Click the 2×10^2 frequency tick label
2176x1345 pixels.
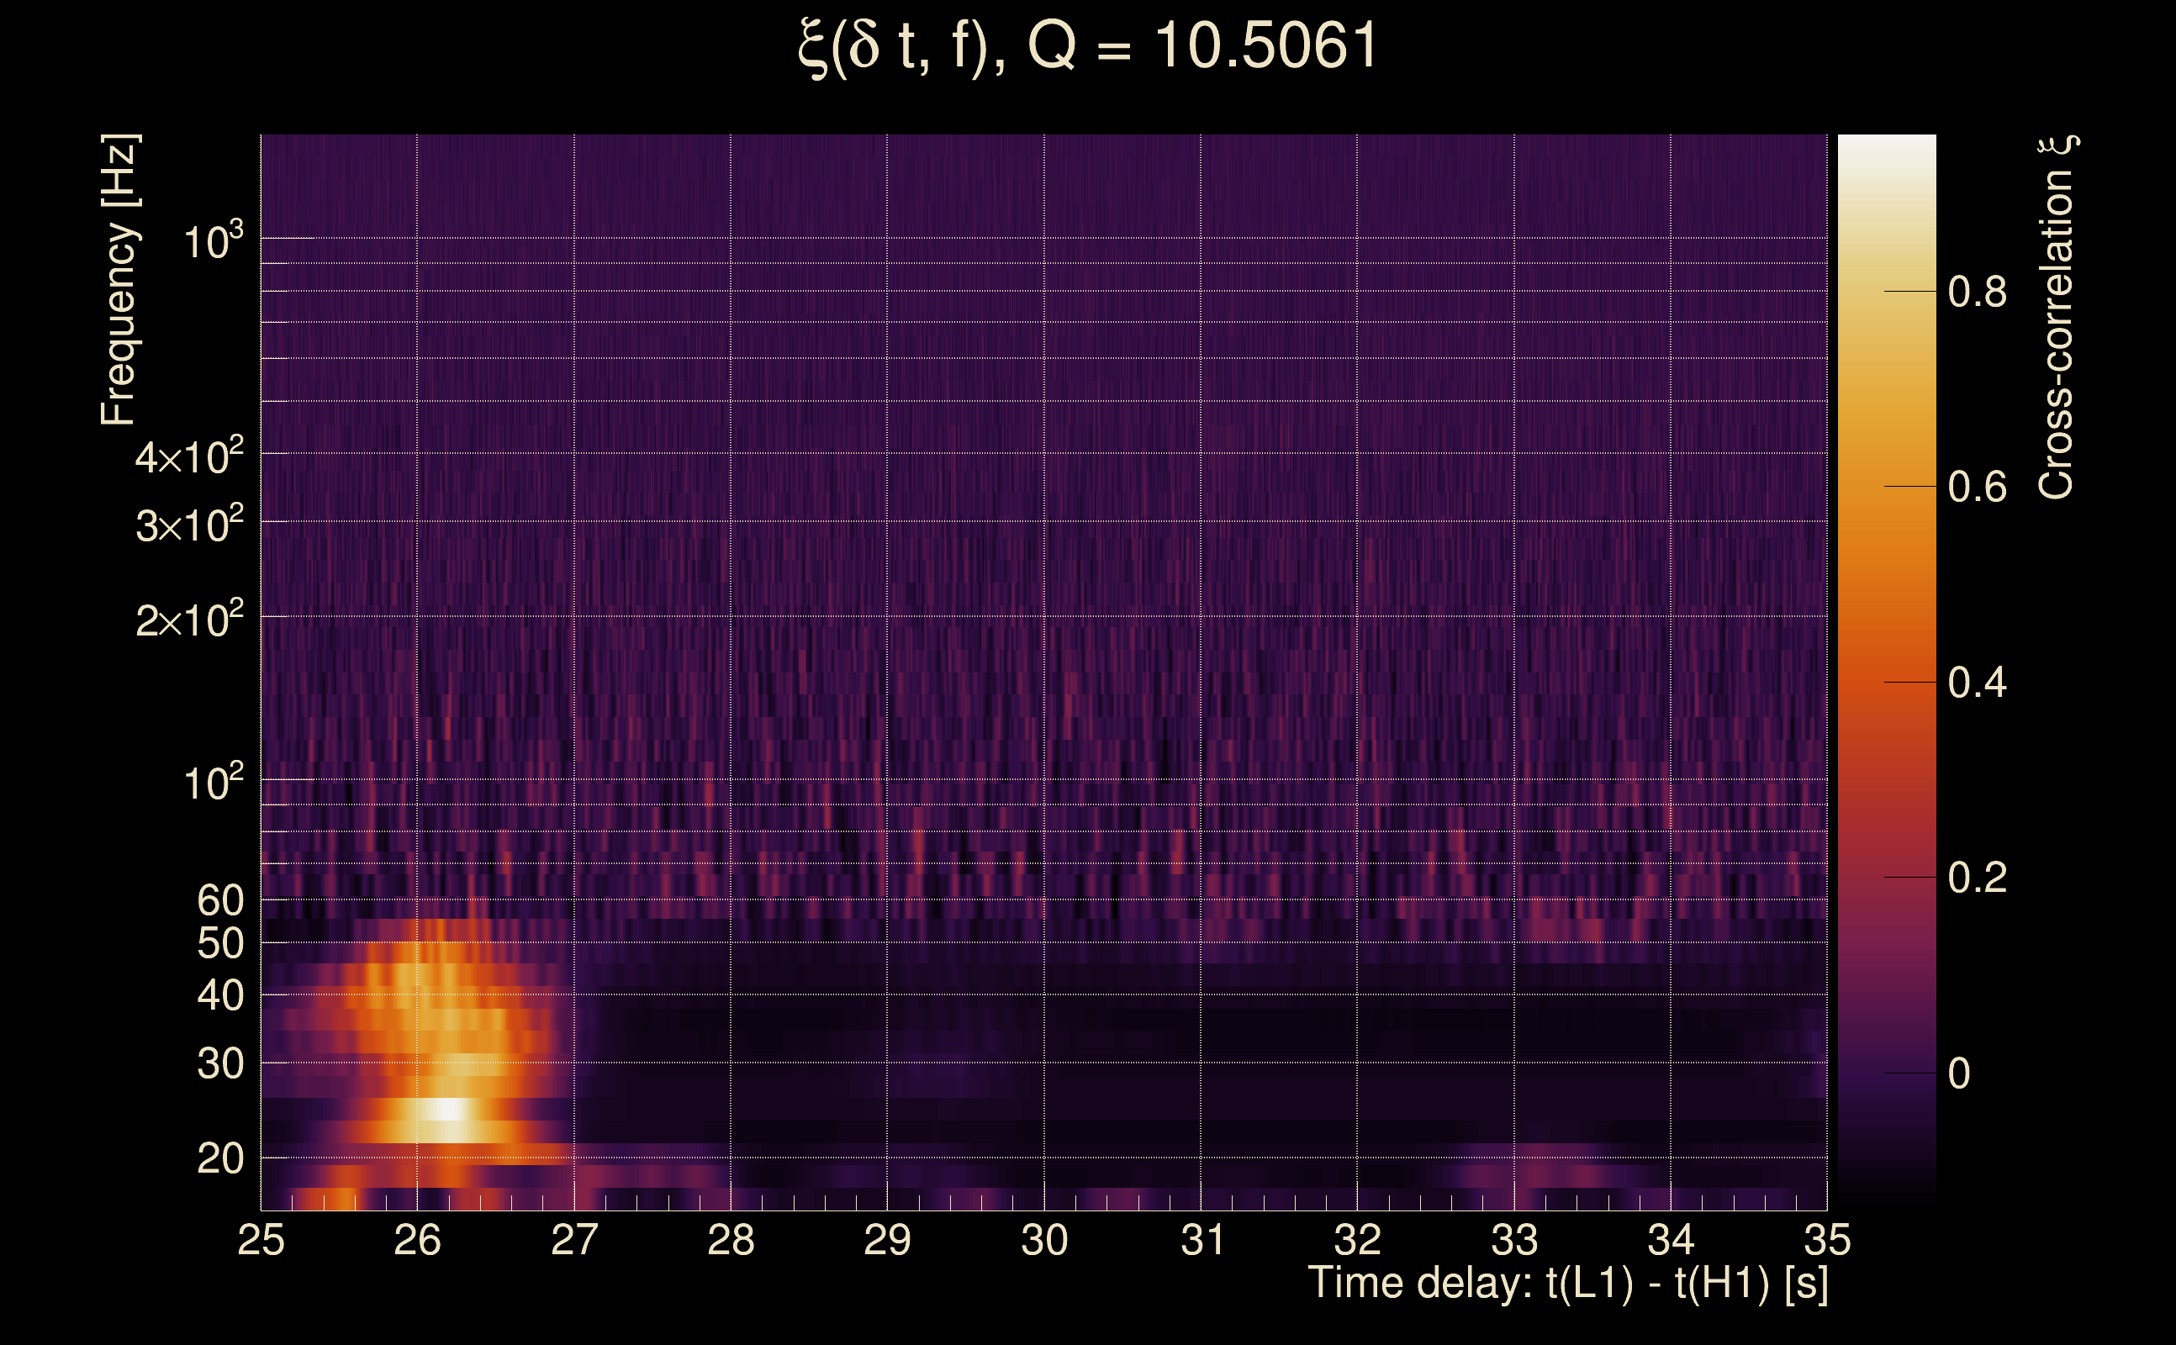click(x=188, y=620)
